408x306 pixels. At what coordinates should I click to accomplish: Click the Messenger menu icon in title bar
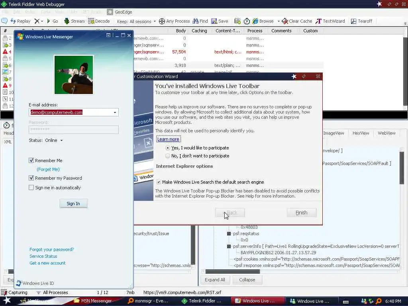pos(108,35)
